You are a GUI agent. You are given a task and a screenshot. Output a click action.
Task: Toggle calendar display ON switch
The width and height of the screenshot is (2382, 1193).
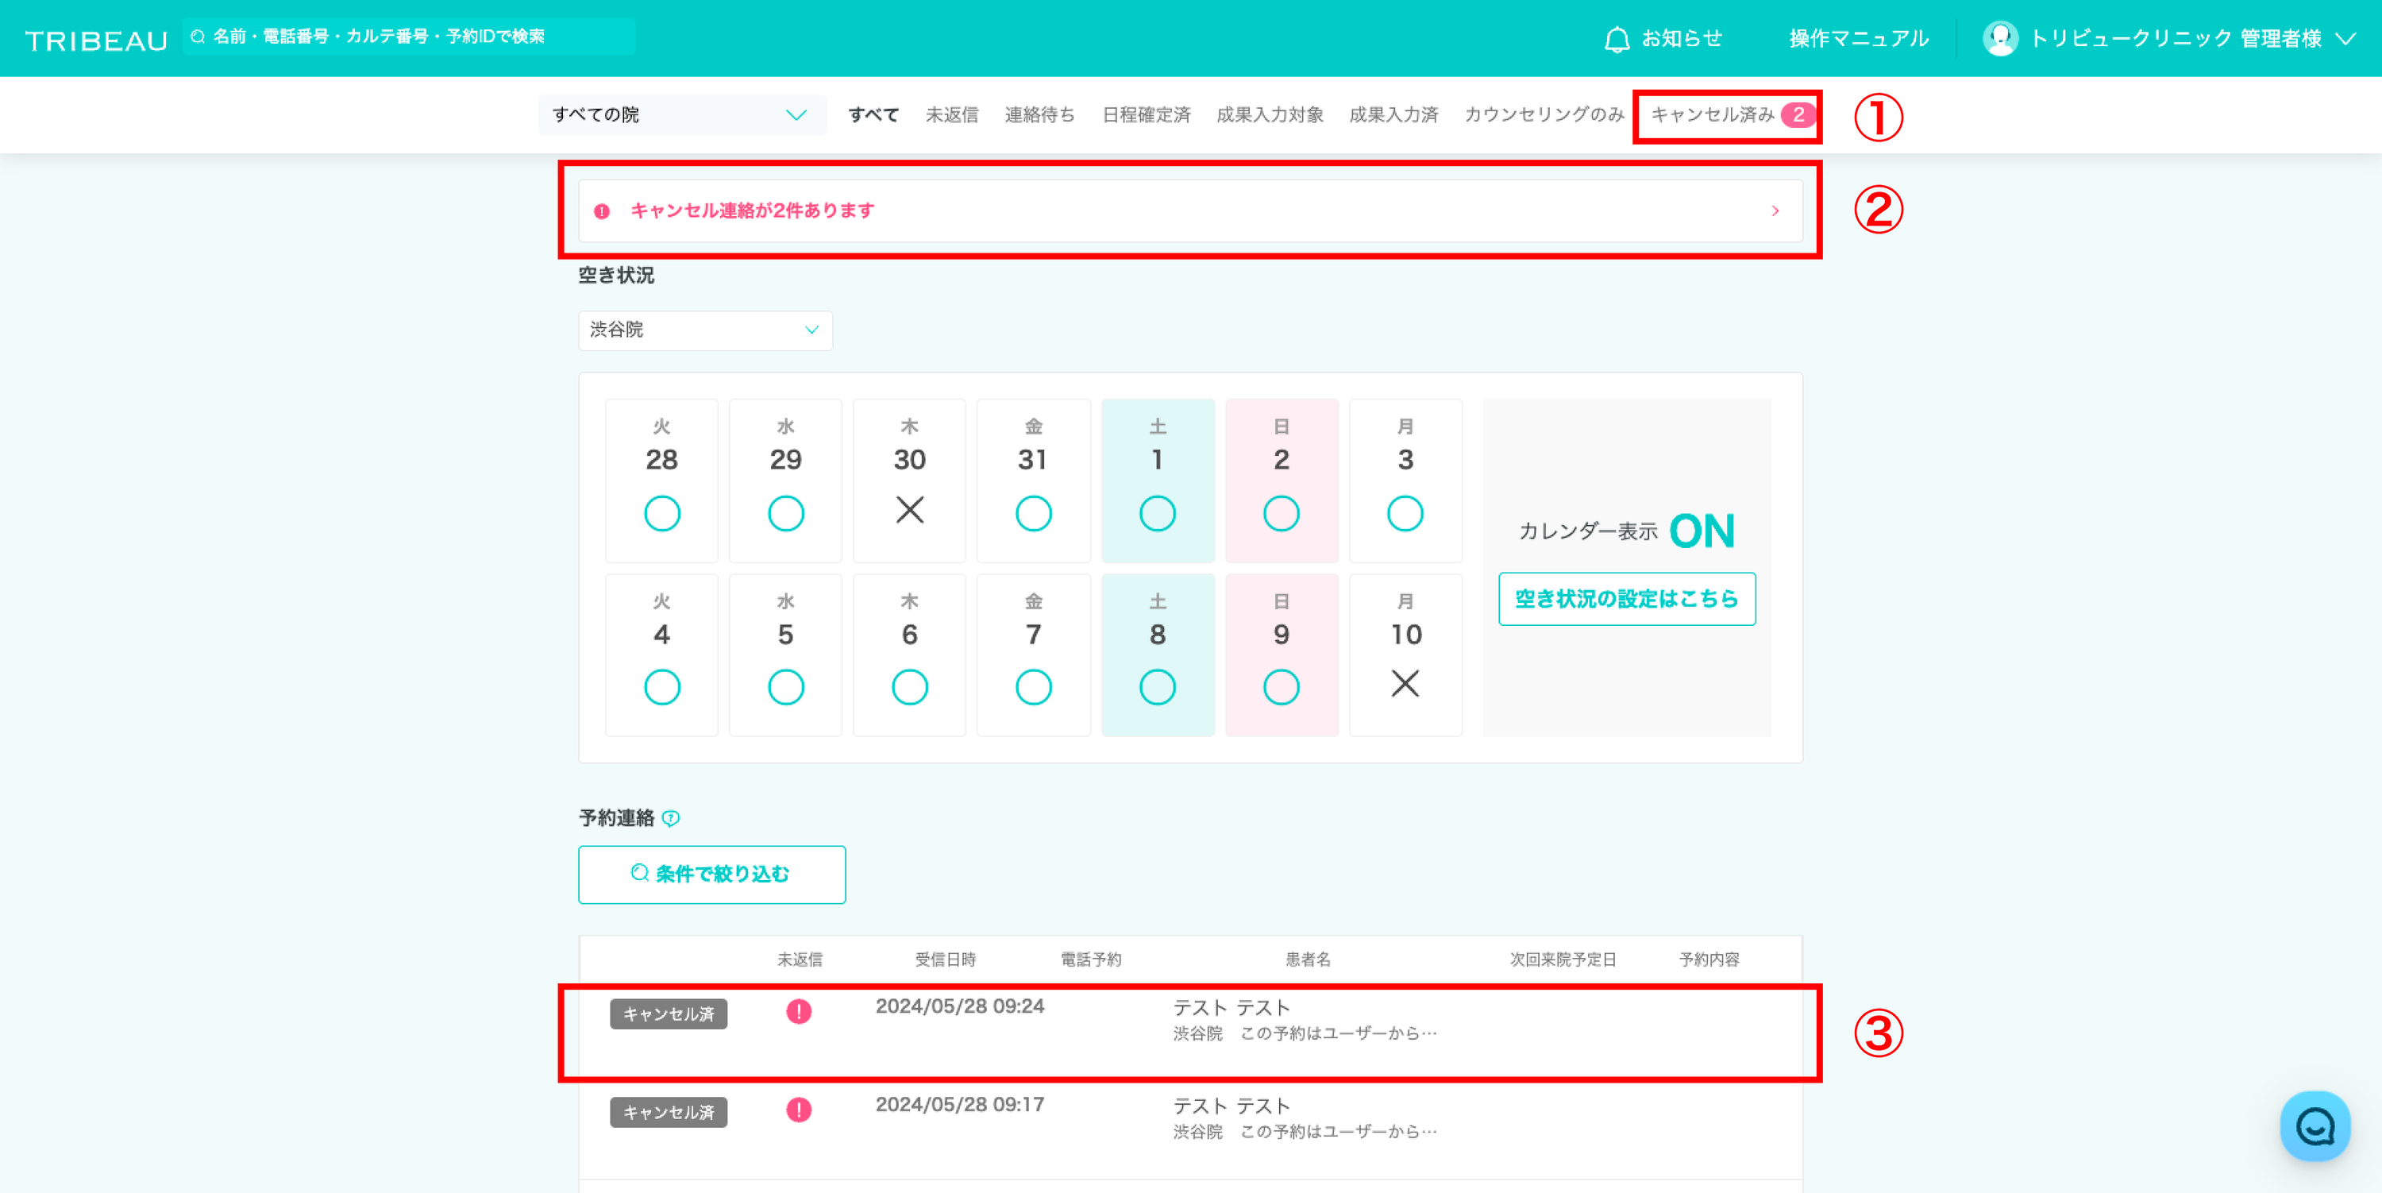tap(1702, 531)
